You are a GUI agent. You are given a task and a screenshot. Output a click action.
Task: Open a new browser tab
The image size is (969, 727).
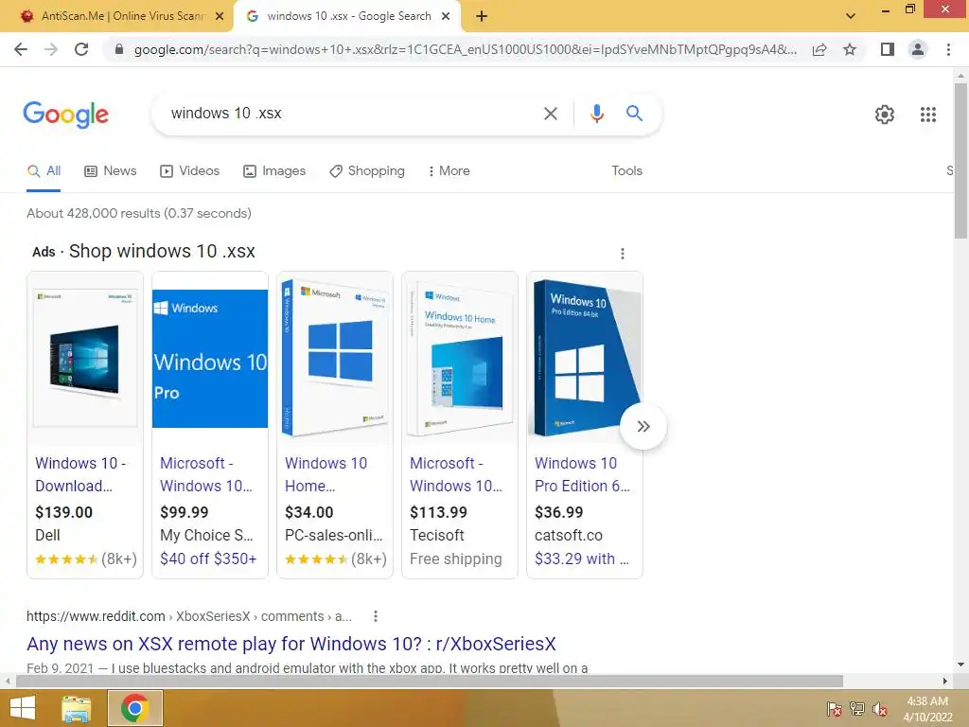(482, 17)
